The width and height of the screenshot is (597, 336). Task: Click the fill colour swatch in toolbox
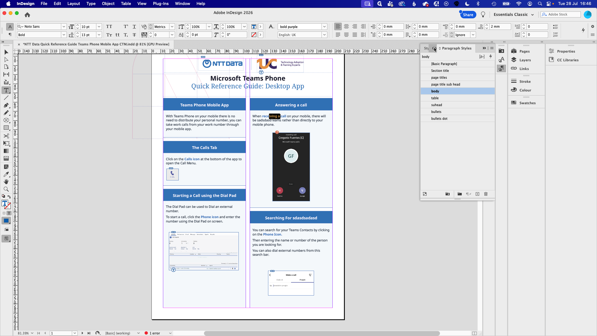5,203
